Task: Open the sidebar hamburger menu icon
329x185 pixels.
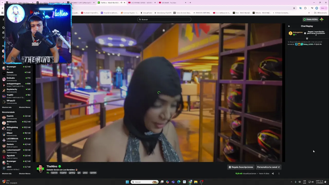Action: tap(3, 20)
